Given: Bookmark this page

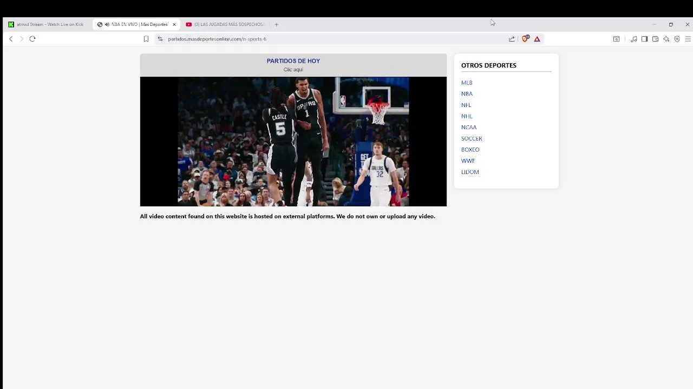Looking at the screenshot, I should pyautogui.click(x=146, y=39).
